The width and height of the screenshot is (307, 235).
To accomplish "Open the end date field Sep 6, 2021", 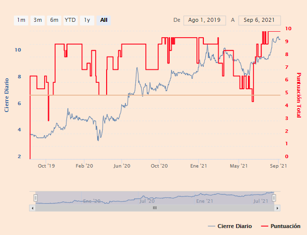I will tap(259, 20).
